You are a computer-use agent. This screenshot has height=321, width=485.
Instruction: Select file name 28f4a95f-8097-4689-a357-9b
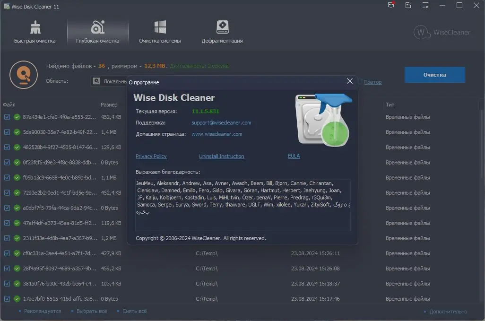click(60, 269)
